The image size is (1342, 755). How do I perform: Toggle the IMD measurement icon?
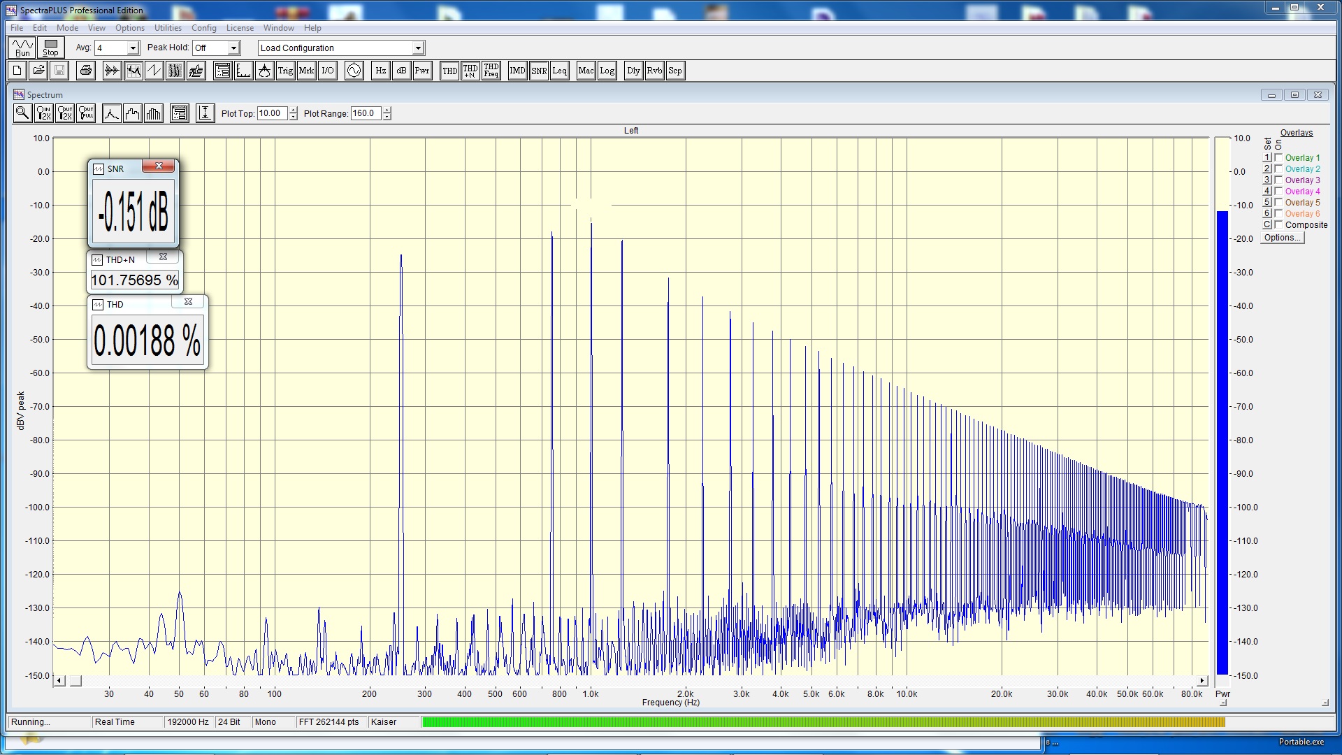517,71
